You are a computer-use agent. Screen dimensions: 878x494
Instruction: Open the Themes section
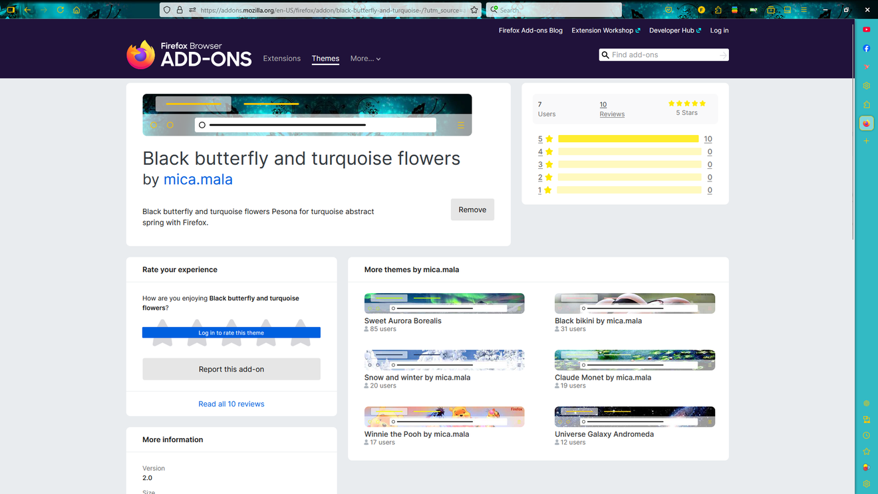pos(325,59)
